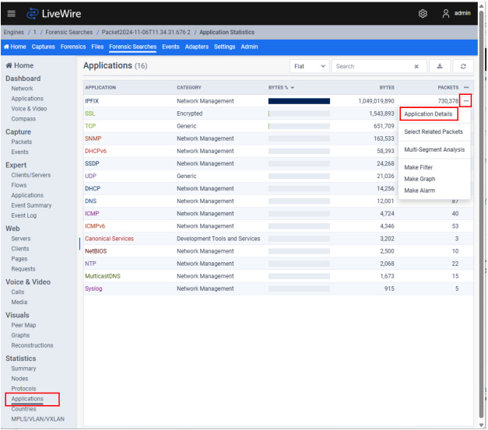Choose Application Details from context menu

tap(428, 114)
